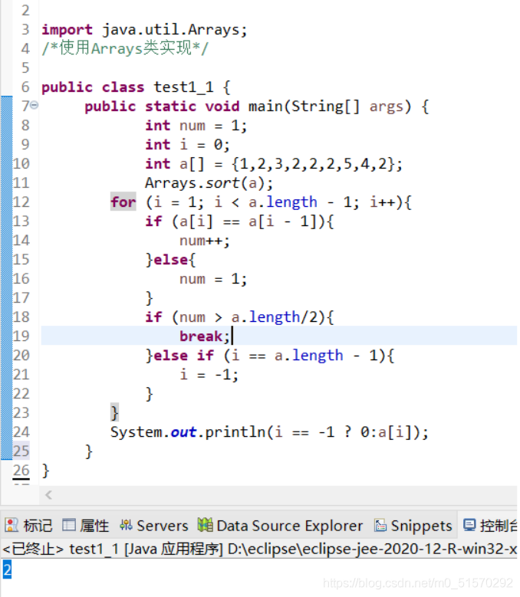Click the 'int num = 1;' declaration
The height and width of the screenshot is (597, 520).
[x=196, y=126]
